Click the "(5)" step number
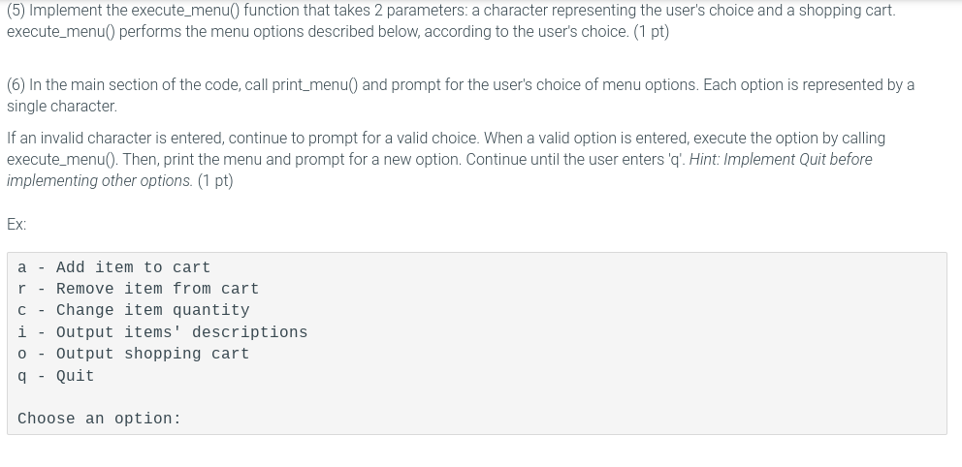The width and height of the screenshot is (962, 467). click(16, 11)
